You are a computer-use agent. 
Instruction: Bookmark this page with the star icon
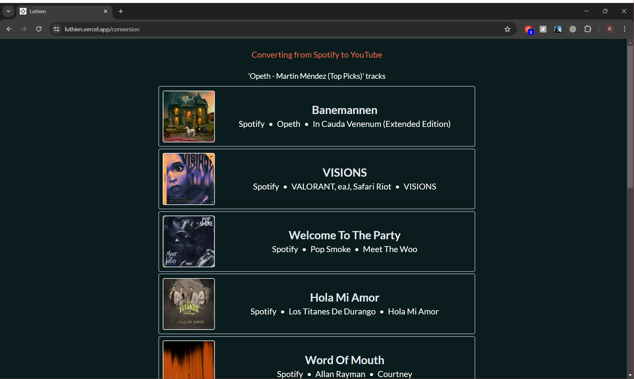point(507,29)
